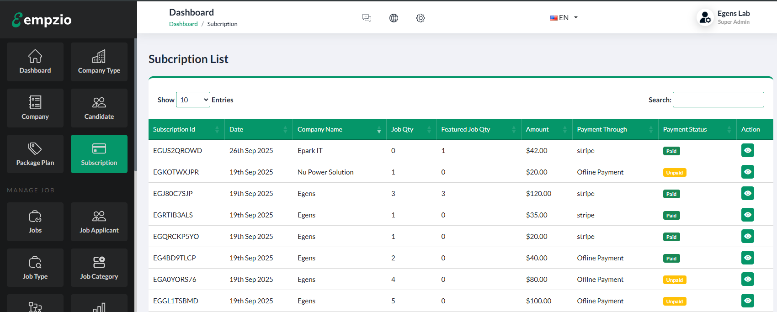Click the Search input field

[718, 100]
